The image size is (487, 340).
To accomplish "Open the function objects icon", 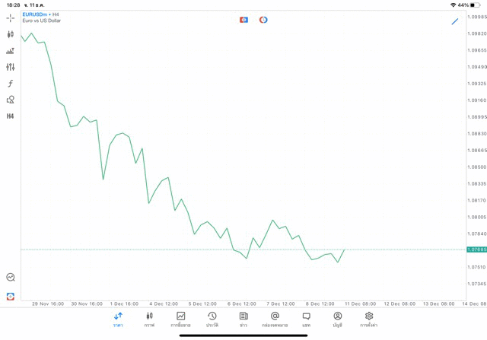I will pyautogui.click(x=10, y=84).
